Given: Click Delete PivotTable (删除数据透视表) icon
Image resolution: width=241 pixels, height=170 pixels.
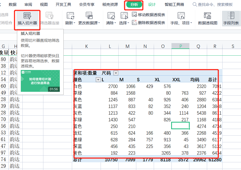Looking at the screenshot, I should point(134,23).
